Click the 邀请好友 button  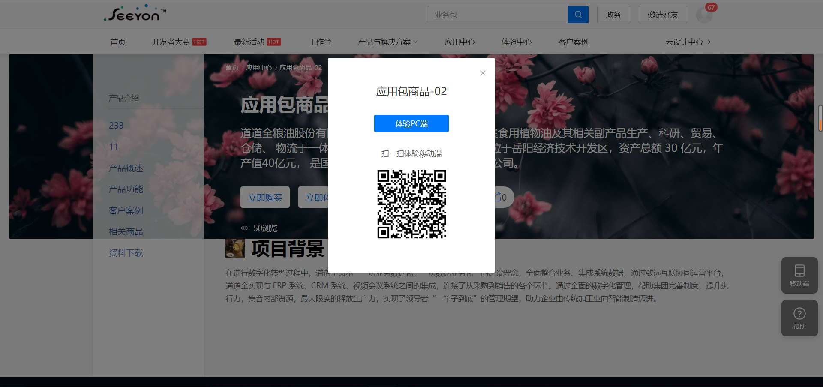point(663,15)
